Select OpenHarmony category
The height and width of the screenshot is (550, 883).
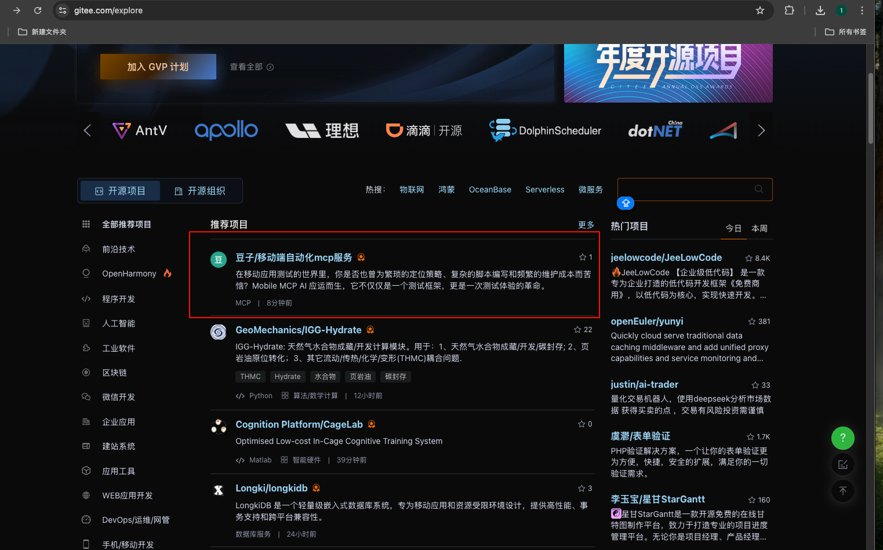tap(129, 274)
